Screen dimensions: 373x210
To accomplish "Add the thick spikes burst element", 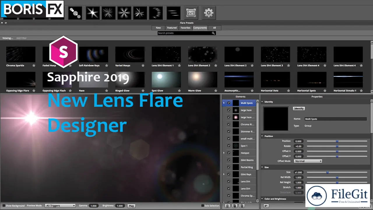I will click(x=124, y=13).
